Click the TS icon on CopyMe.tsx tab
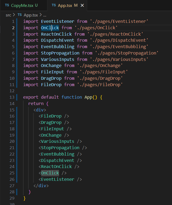 click(x=7, y=5)
